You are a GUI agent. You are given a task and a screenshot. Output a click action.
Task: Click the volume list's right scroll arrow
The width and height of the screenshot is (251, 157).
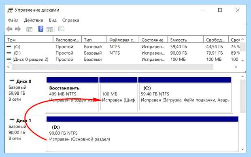point(236,67)
